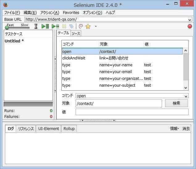Click the command table scrollbar thumb
The image size is (196, 169).
pos(186,67)
